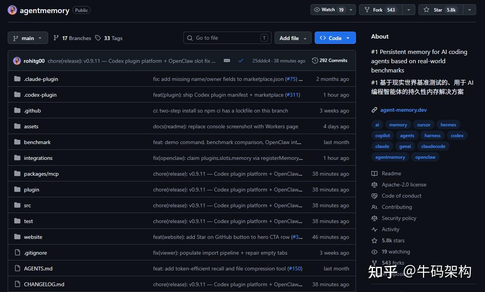Select the copilot topic tag
Screen dimensions: 485x292
click(383, 136)
